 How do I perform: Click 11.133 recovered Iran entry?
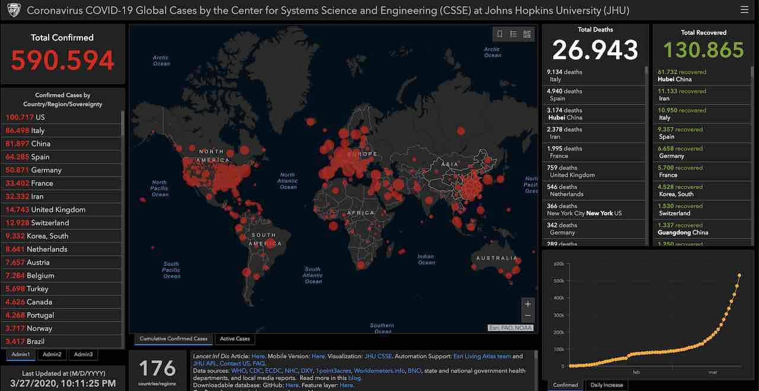[703, 94]
